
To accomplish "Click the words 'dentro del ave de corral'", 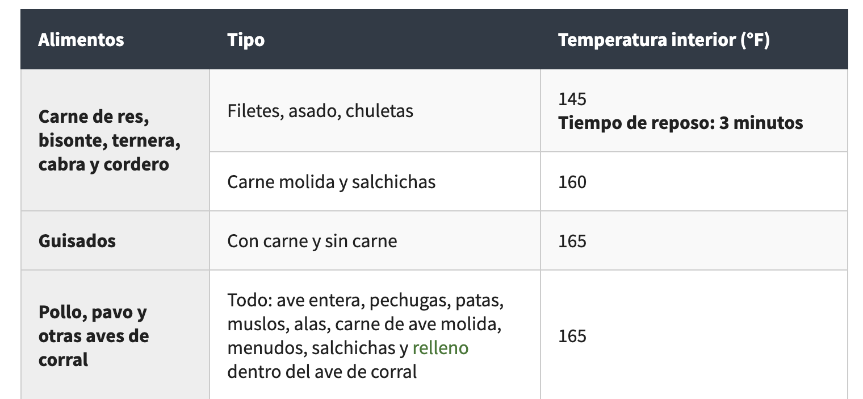I will click(322, 372).
